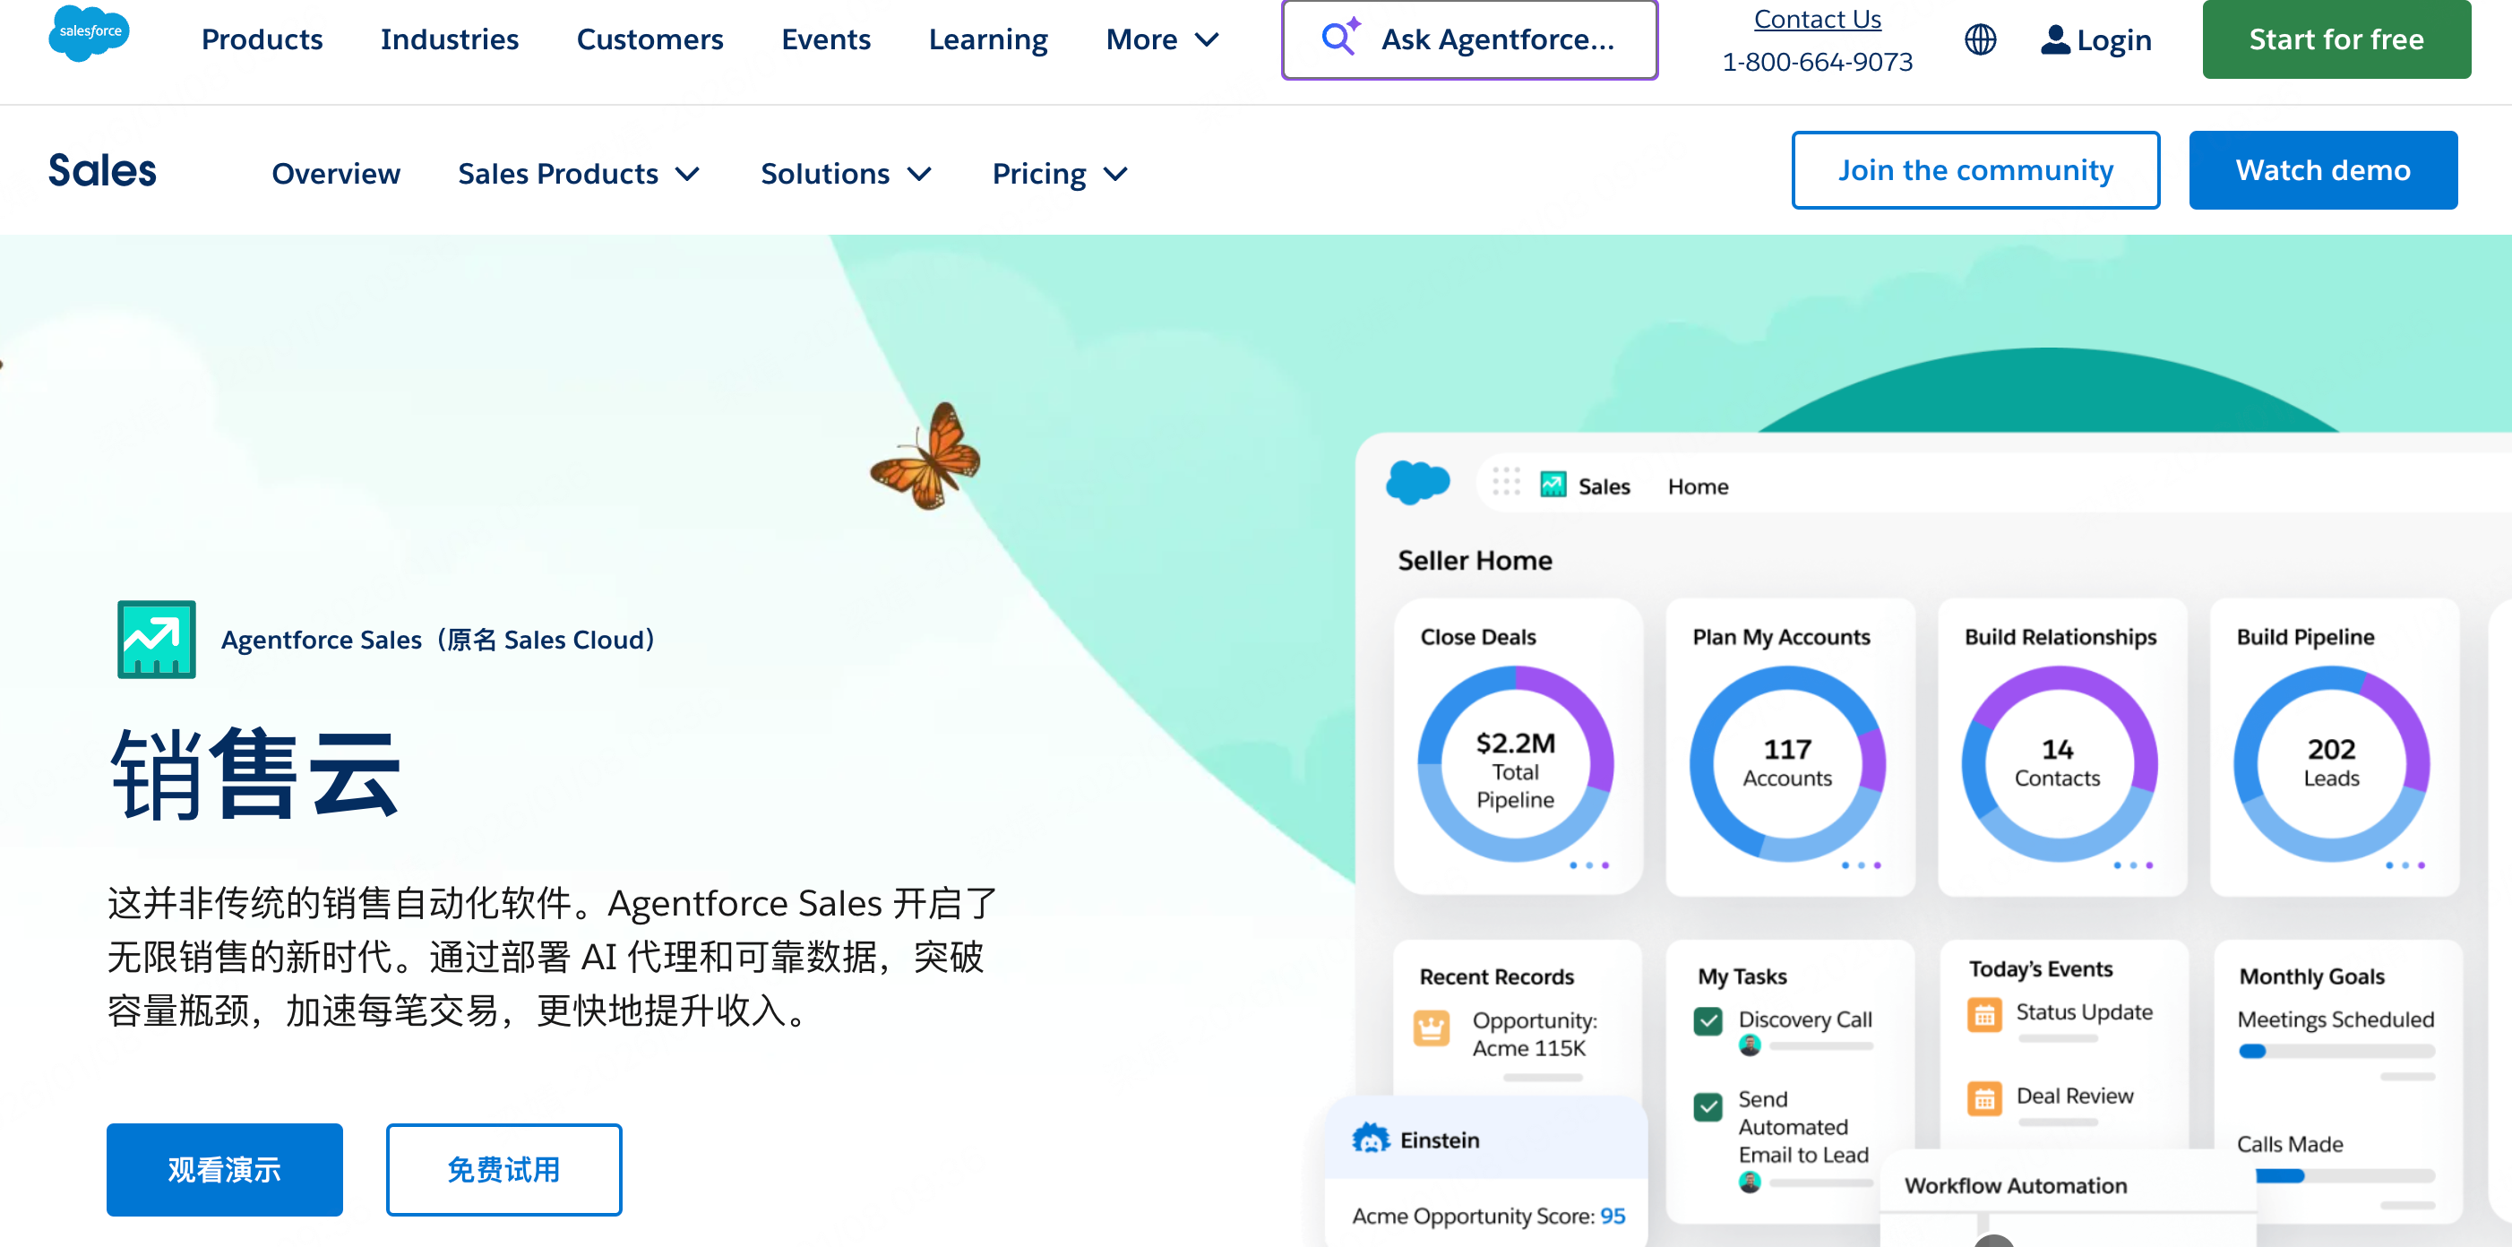Click the Einstein mascot icon
The height and width of the screenshot is (1247, 2512).
point(1370,1139)
